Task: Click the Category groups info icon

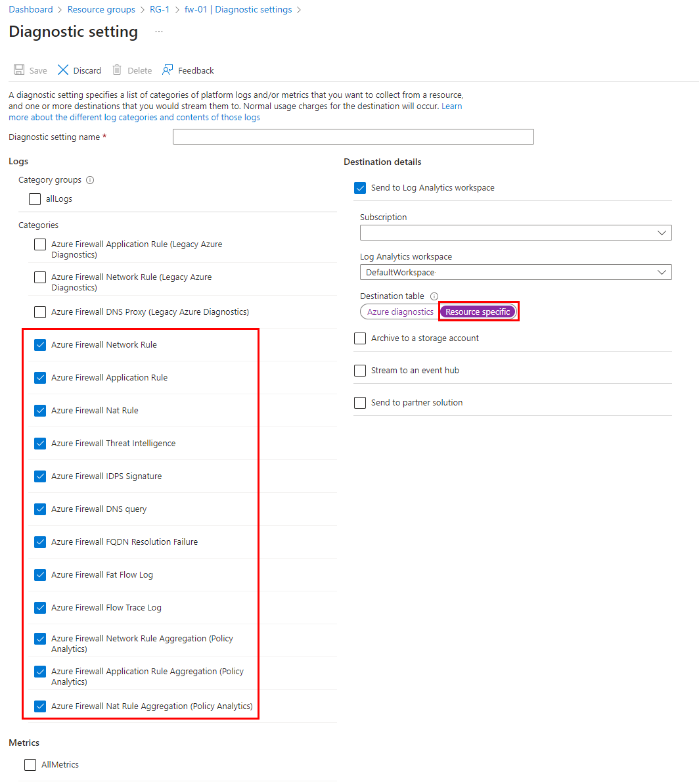Action: [x=90, y=179]
